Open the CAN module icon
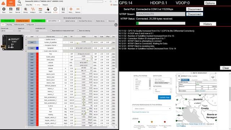Viewport: 231px width, 130px height. 40,9
